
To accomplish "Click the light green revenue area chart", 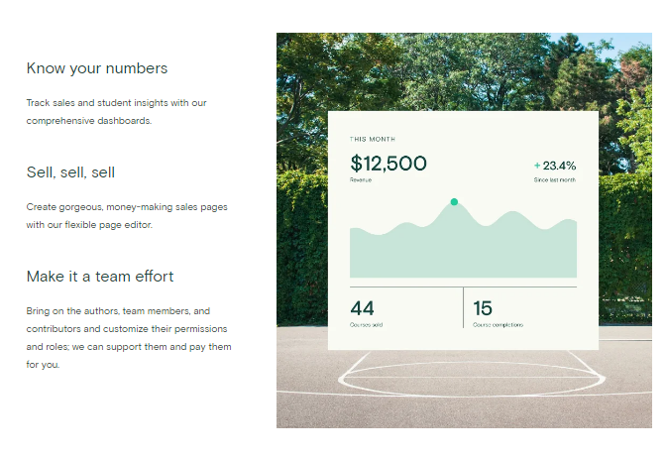I will pyautogui.click(x=463, y=250).
